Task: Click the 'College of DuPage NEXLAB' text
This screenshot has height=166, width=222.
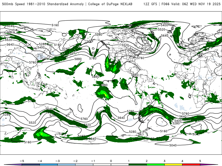Action: point(110,4)
